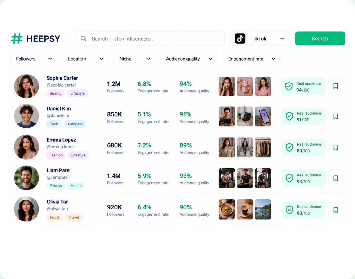Select Liam Patel's Fitness tag
This screenshot has height=279, width=355.
click(56, 186)
